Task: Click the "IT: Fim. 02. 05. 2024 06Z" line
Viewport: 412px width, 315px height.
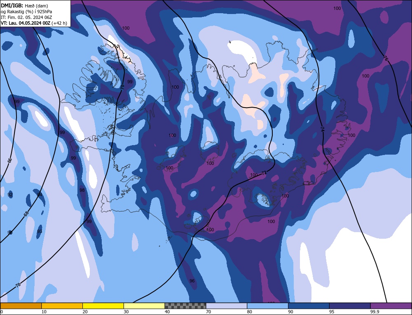Action: click(x=26, y=17)
